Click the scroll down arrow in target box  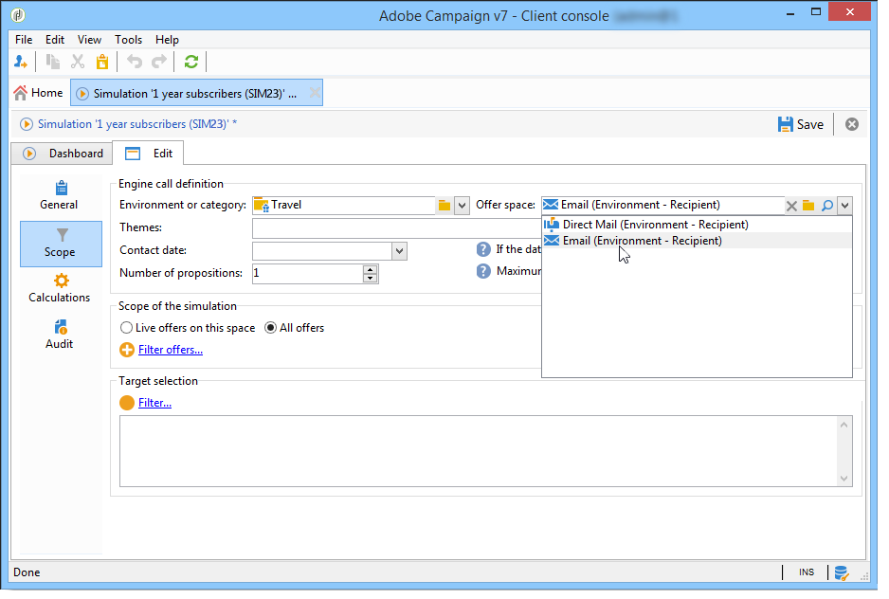pos(844,480)
